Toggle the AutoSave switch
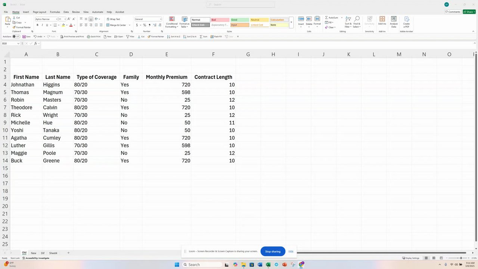The width and height of the screenshot is (478, 269). [x=16, y=37]
